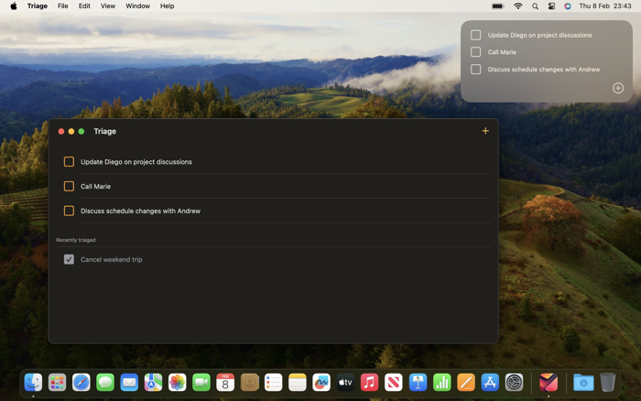The width and height of the screenshot is (641, 401).
Task: Click Update Diego text in the widget
Action: pos(539,35)
